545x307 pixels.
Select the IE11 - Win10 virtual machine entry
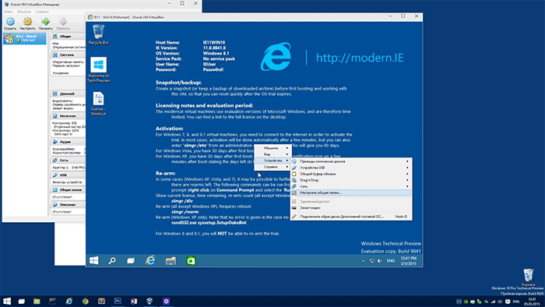(25, 38)
